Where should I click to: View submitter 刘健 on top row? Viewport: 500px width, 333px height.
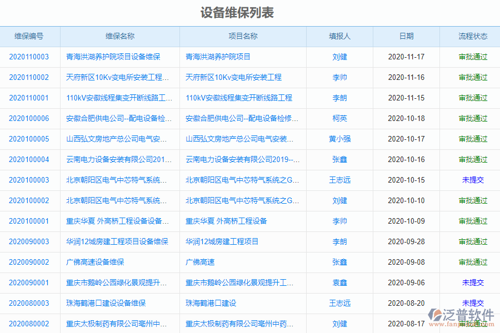pos(339,57)
